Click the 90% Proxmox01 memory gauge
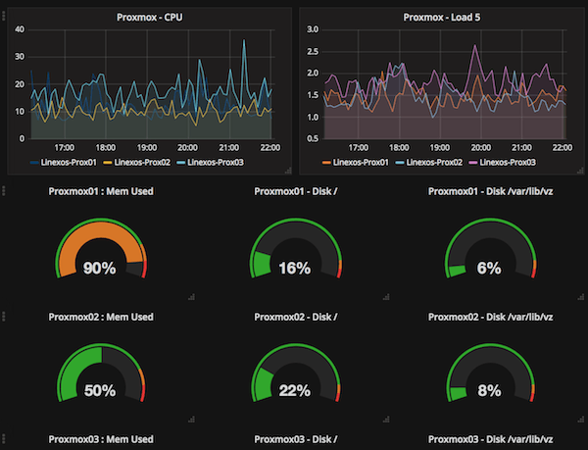 click(x=101, y=248)
